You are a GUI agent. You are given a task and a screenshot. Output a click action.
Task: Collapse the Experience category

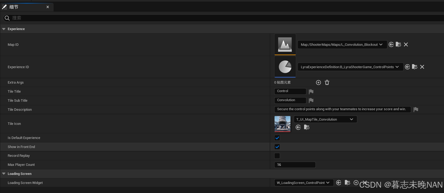4,29
